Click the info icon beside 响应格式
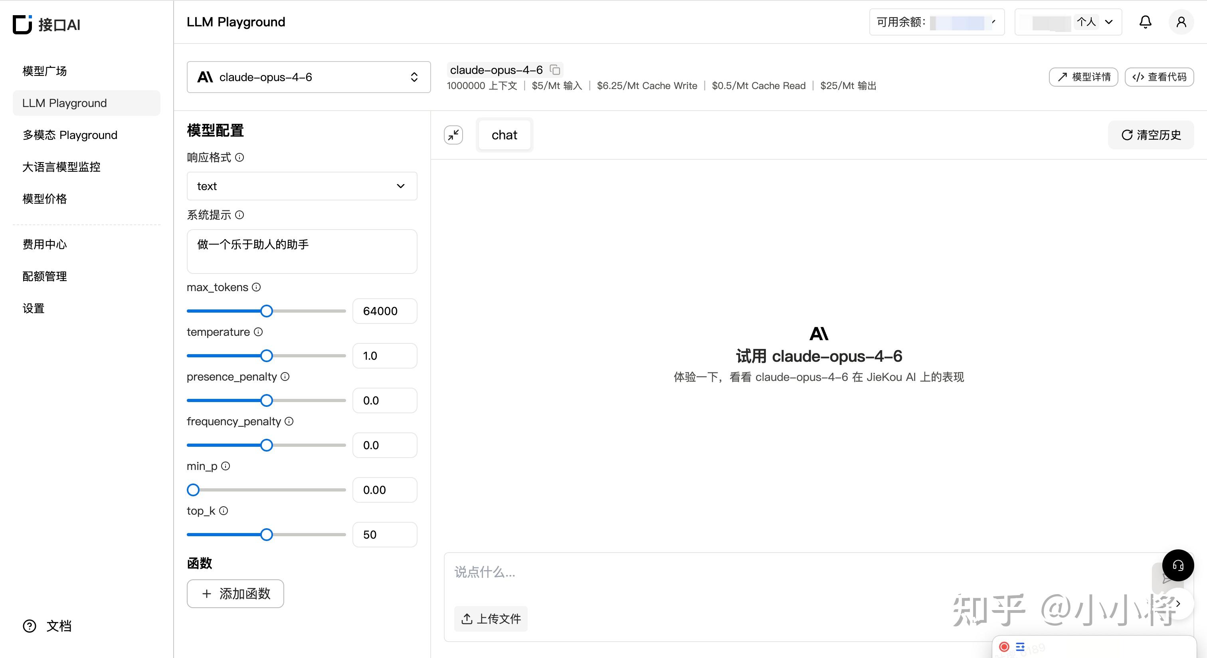Image resolution: width=1207 pixels, height=658 pixels. click(239, 157)
